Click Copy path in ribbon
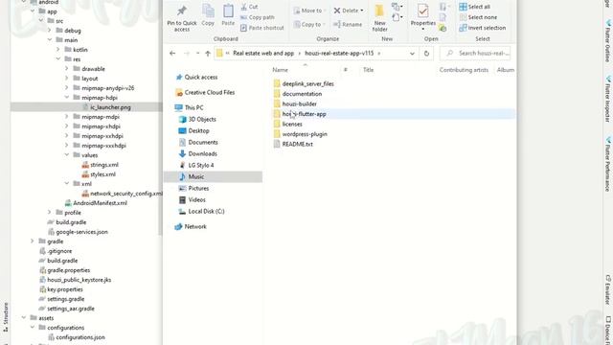Viewport: 613px width, 345px height. [257, 17]
